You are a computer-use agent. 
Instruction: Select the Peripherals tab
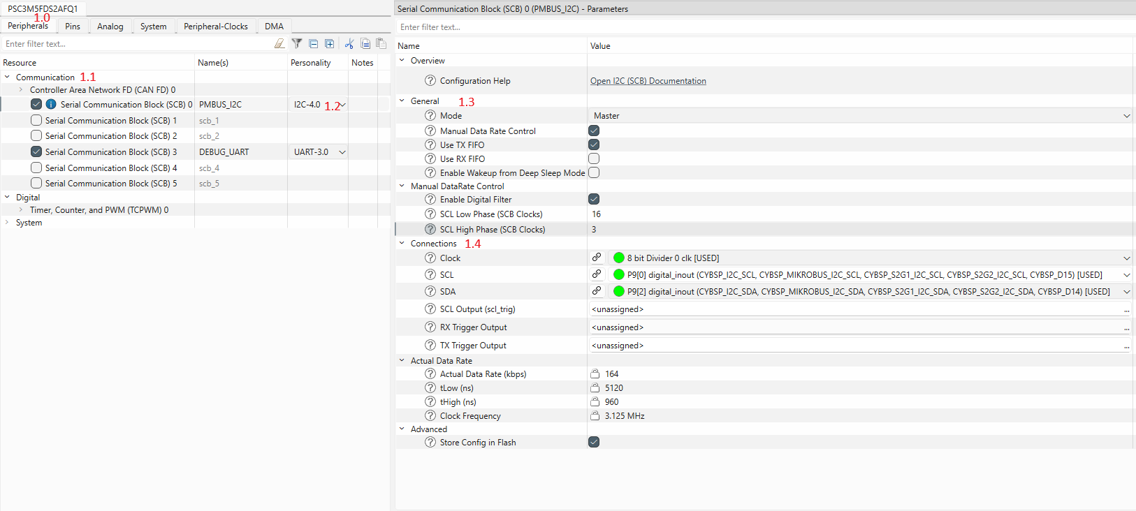(x=28, y=26)
